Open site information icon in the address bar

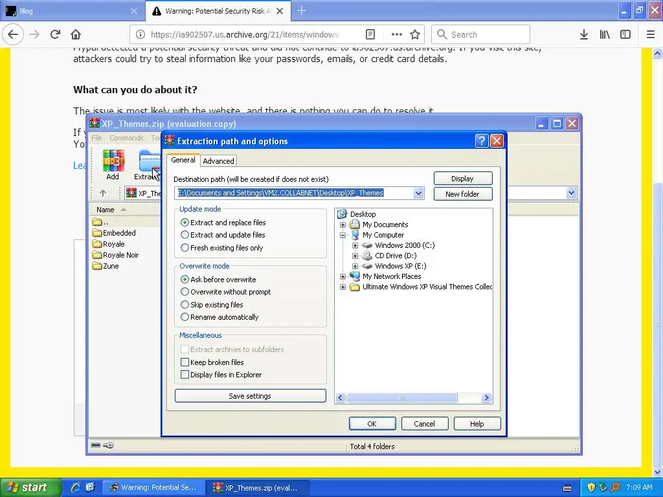140,35
